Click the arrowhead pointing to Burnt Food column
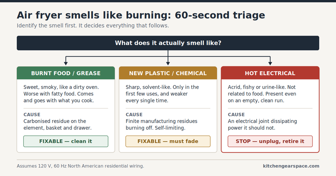 point(66,63)
